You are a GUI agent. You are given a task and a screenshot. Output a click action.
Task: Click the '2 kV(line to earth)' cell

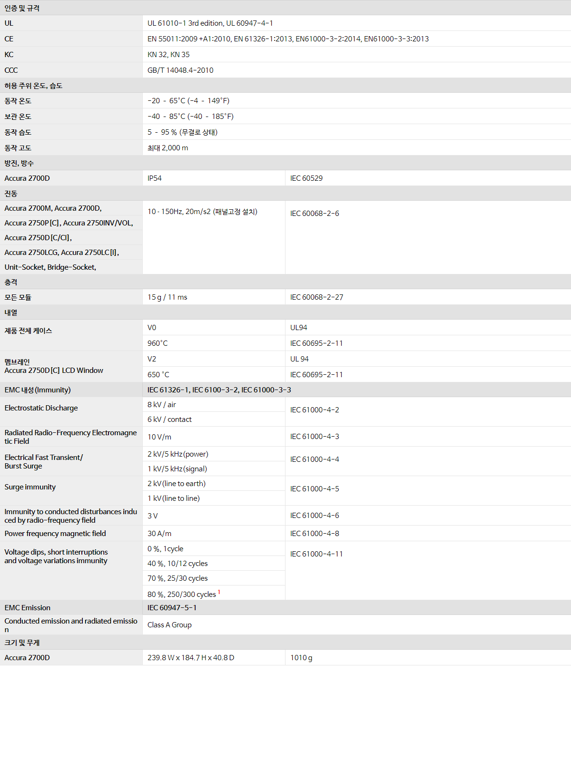(214, 484)
